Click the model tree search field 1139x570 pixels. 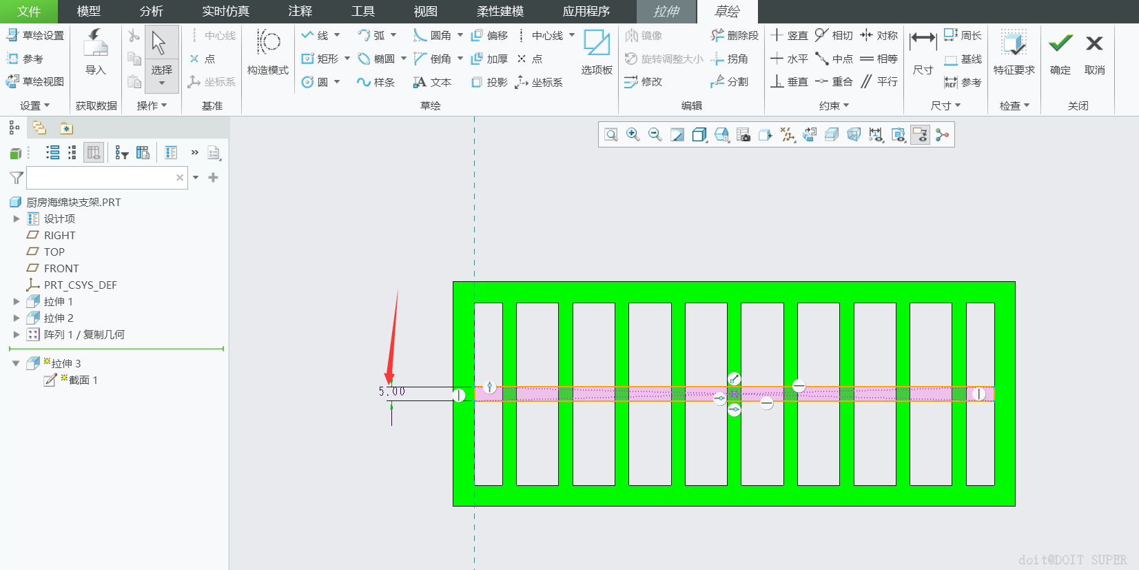point(101,178)
